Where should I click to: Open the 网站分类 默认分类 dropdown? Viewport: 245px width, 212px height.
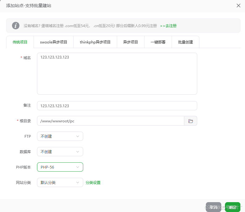60,182
